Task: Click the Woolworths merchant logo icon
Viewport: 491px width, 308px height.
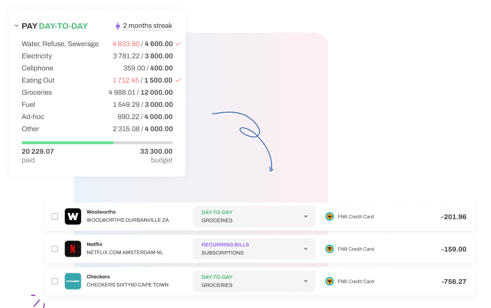Action: [x=73, y=216]
